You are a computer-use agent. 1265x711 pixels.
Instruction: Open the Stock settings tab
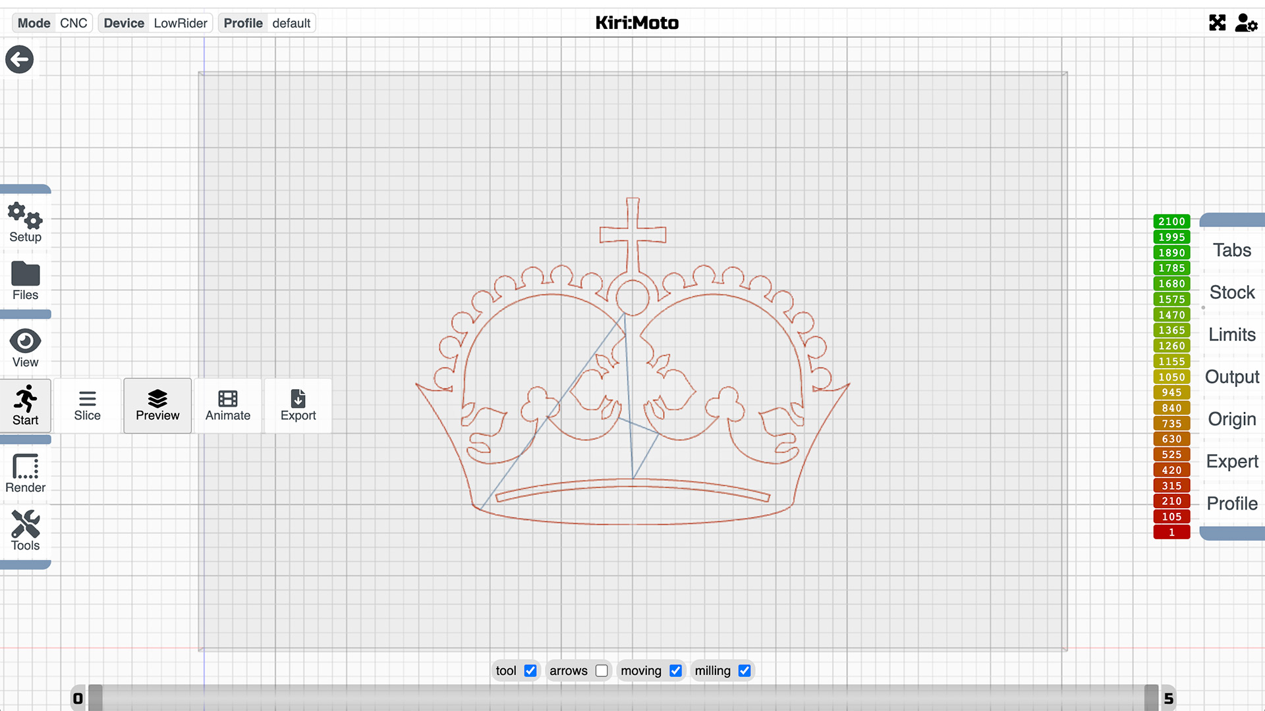click(1231, 292)
